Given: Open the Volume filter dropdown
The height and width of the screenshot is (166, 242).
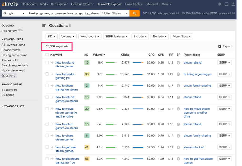Looking at the screenshot, I should [x=68, y=37].
